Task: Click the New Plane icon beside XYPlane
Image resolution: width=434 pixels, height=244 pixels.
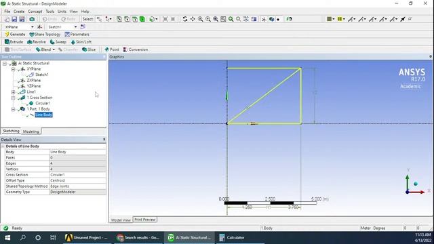Action: click(x=39, y=27)
